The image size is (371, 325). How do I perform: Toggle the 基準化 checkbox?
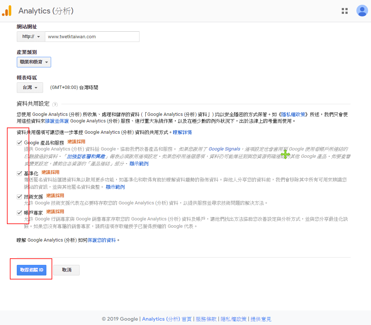(19, 173)
